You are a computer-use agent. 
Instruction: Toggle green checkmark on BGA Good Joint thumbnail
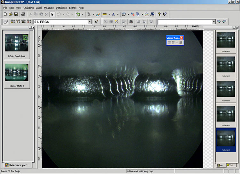(25, 38)
